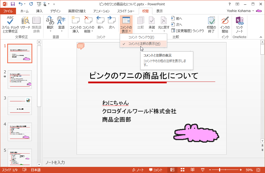Select コメント ウィンドウ from the menu
This screenshot has height=173, width=265.
pyautogui.click(x=143, y=37)
